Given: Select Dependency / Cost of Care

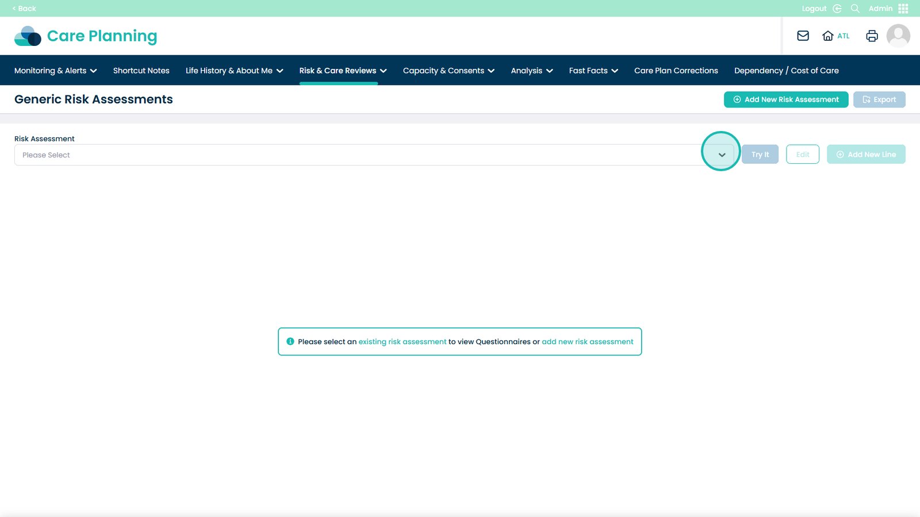Looking at the screenshot, I should tap(786, 70).
